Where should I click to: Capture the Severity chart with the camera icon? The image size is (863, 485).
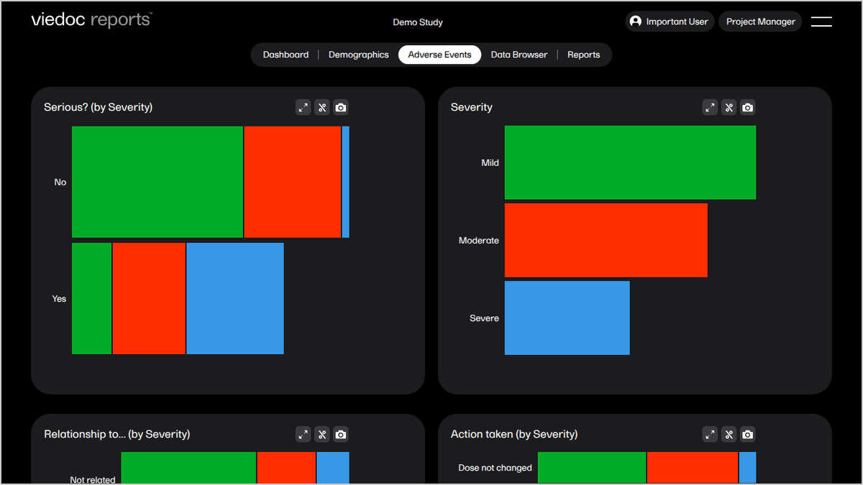[x=748, y=108]
